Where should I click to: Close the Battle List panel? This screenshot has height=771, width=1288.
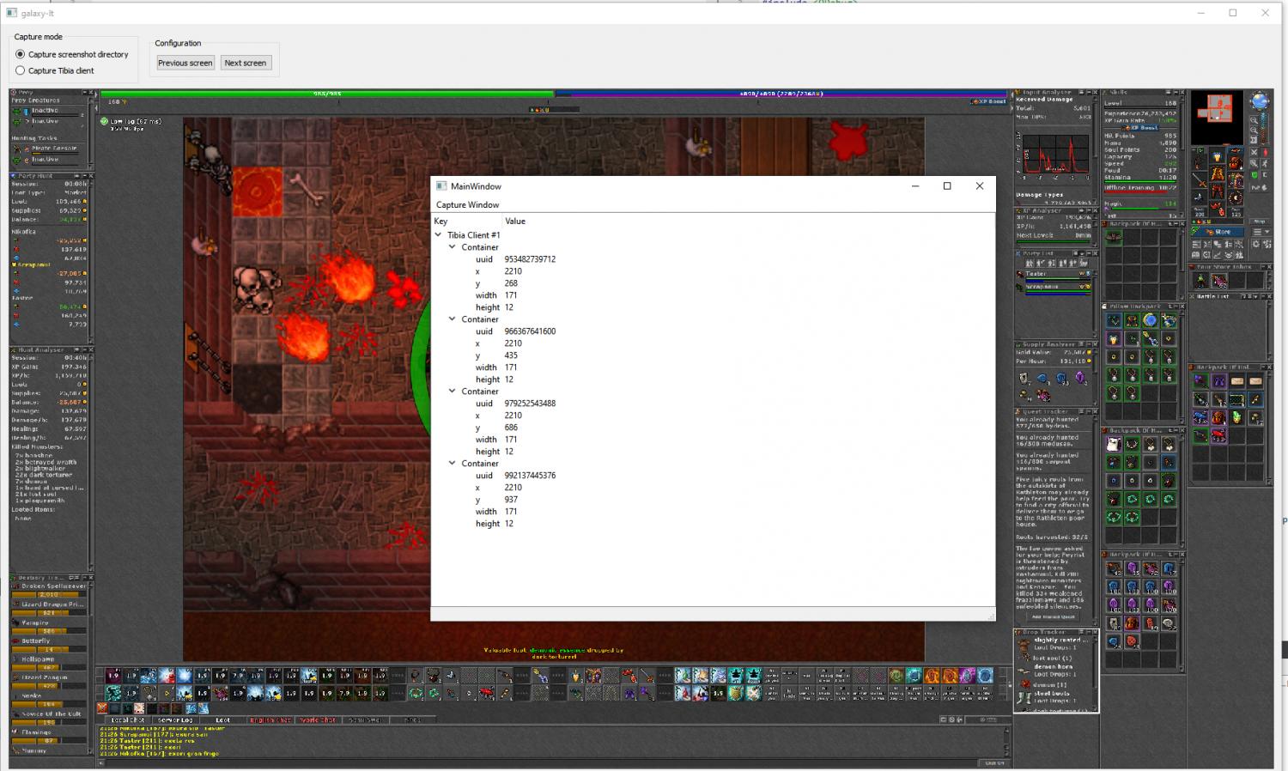(1268, 296)
